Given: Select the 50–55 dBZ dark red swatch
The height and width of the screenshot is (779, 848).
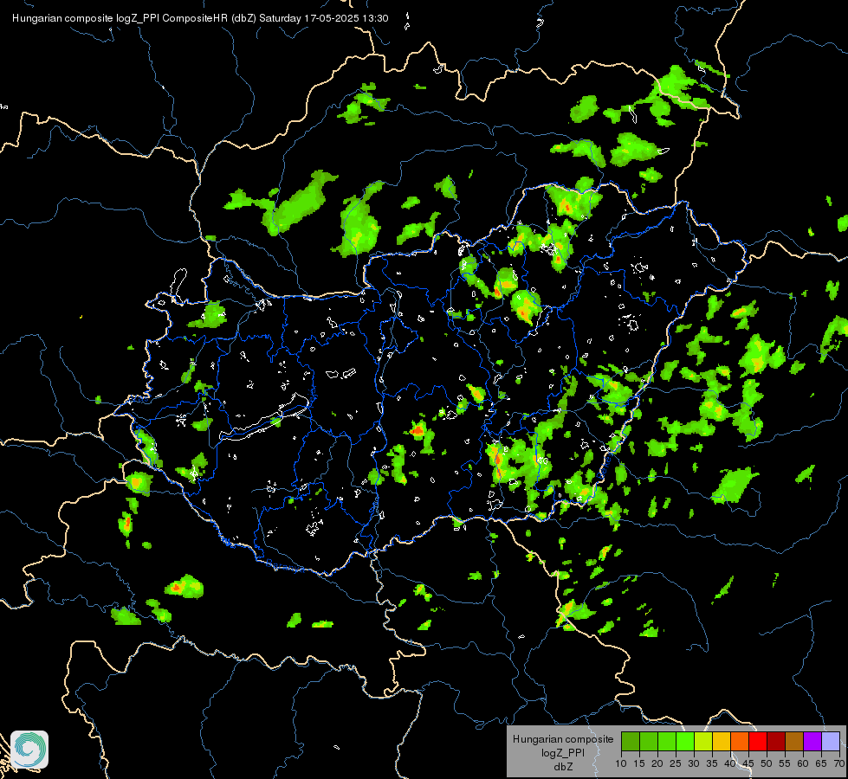Looking at the screenshot, I should click(x=776, y=741).
